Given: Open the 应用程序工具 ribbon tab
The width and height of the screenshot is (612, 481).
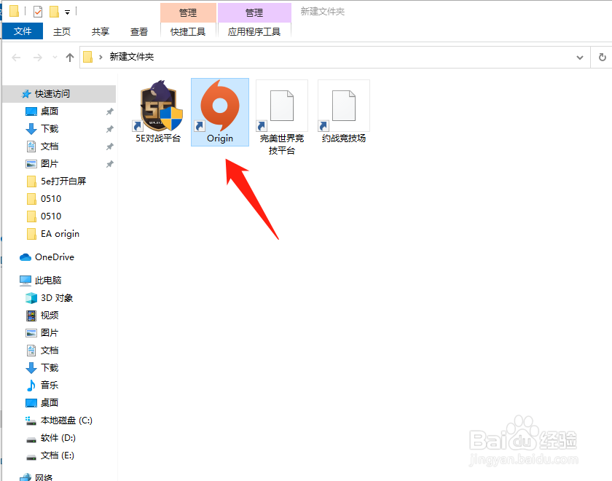Looking at the screenshot, I should click(254, 31).
